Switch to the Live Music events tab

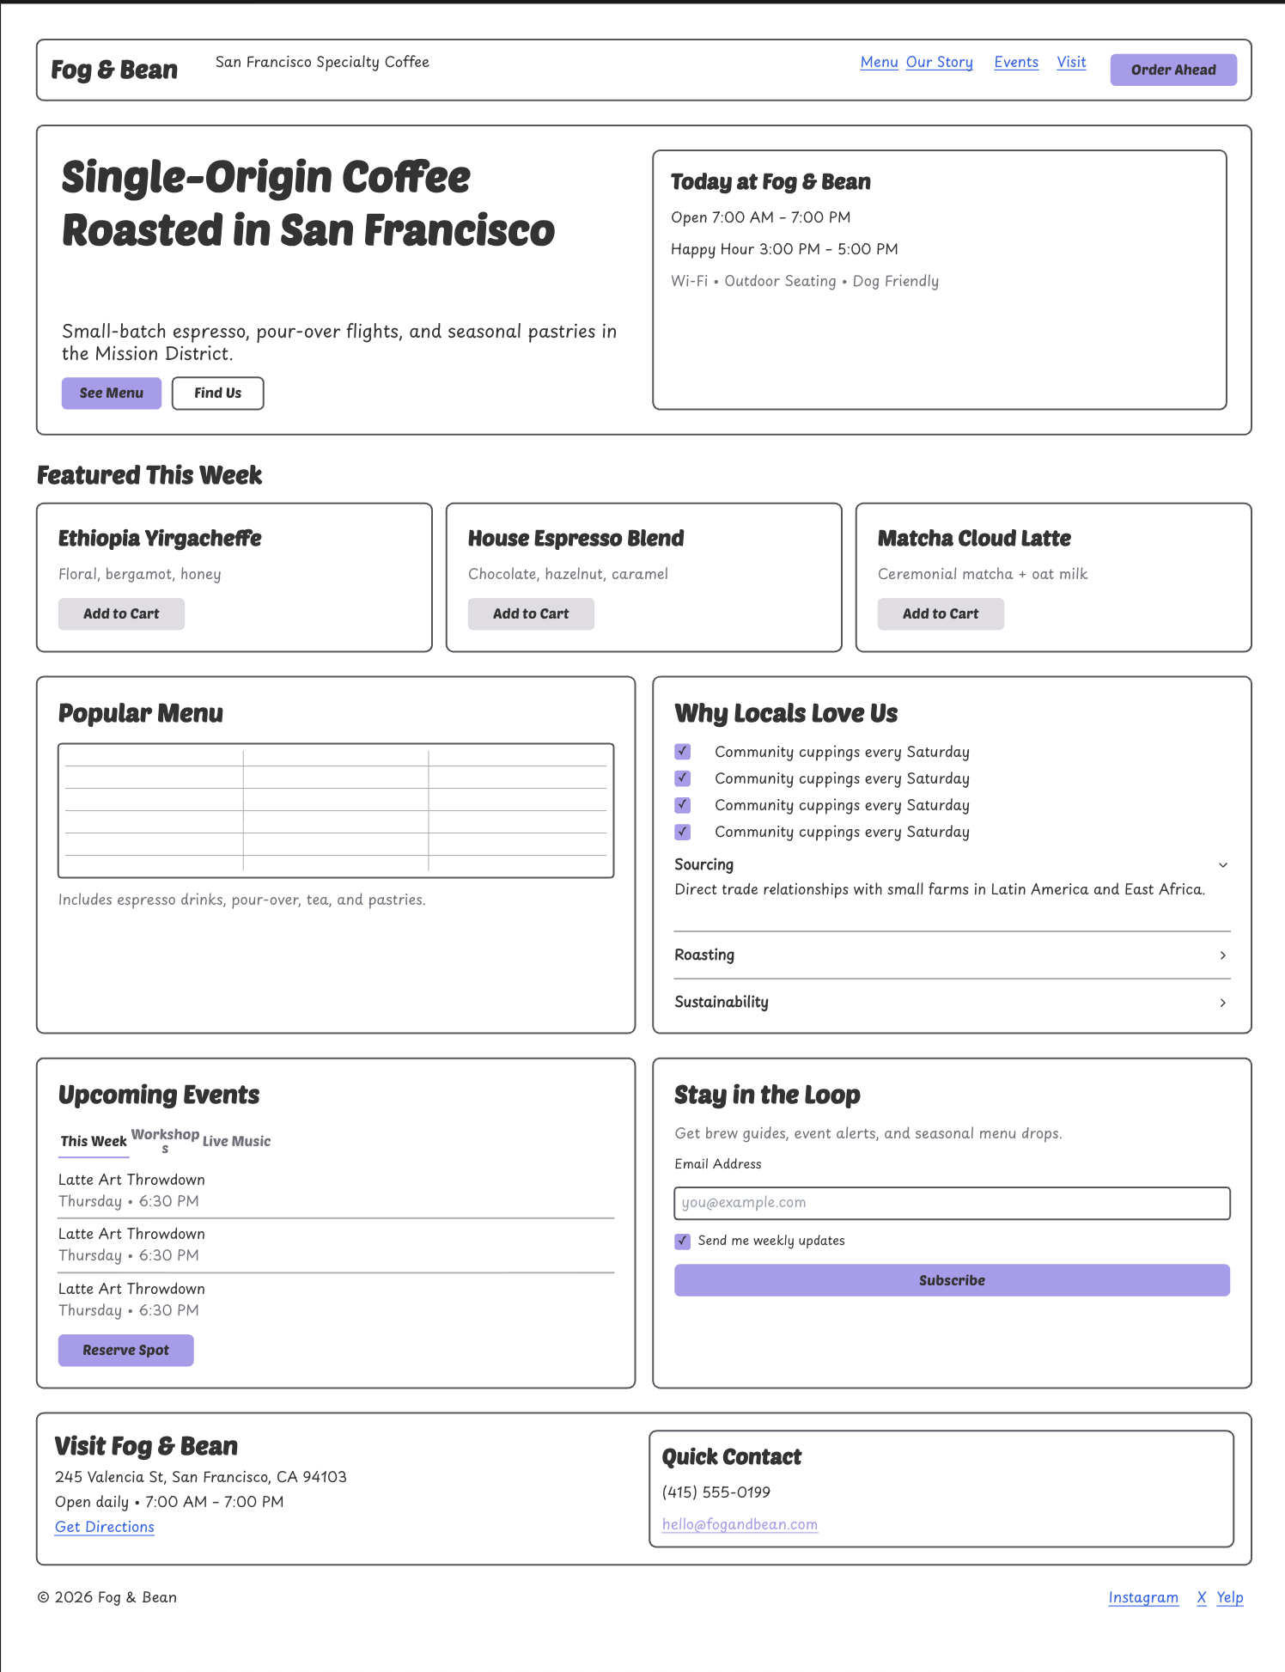(x=236, y=1141)
